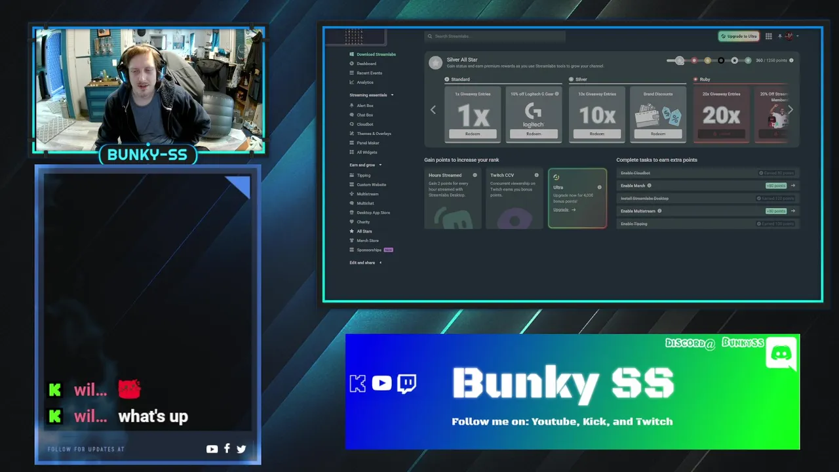
Task: Open Download Streamlabs in the sidebar
Action: click(372, 54)
